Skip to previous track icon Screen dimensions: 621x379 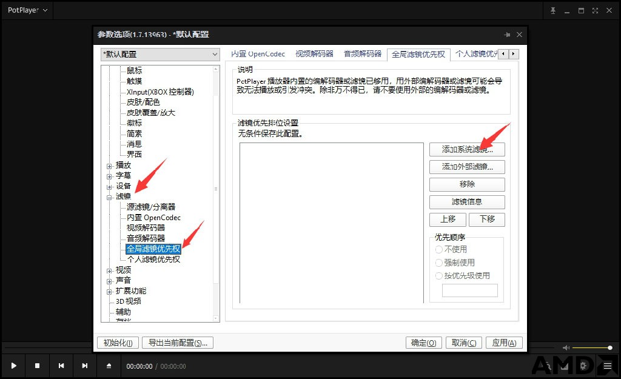tap(61, 366)
